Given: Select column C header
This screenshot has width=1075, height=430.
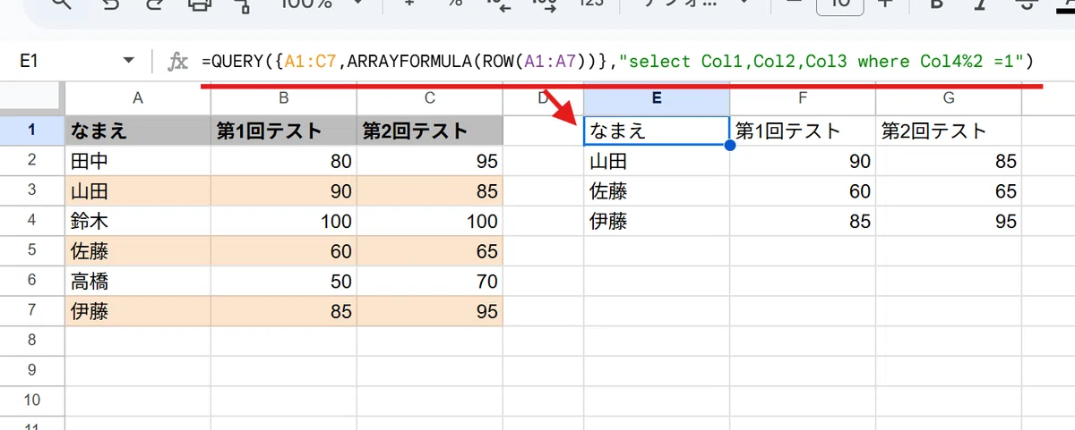Looking at the screenshot, I should click(429, 98).
